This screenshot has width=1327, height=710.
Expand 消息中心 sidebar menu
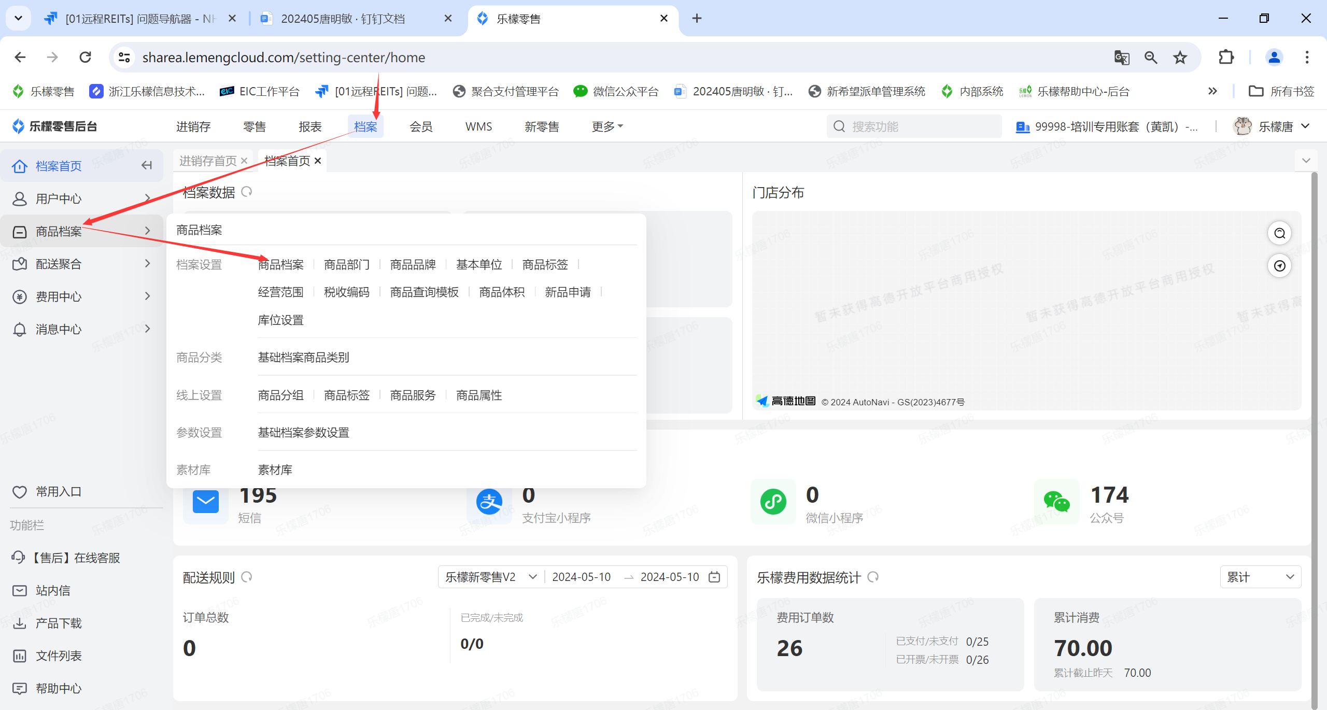(x=81, y=329)
